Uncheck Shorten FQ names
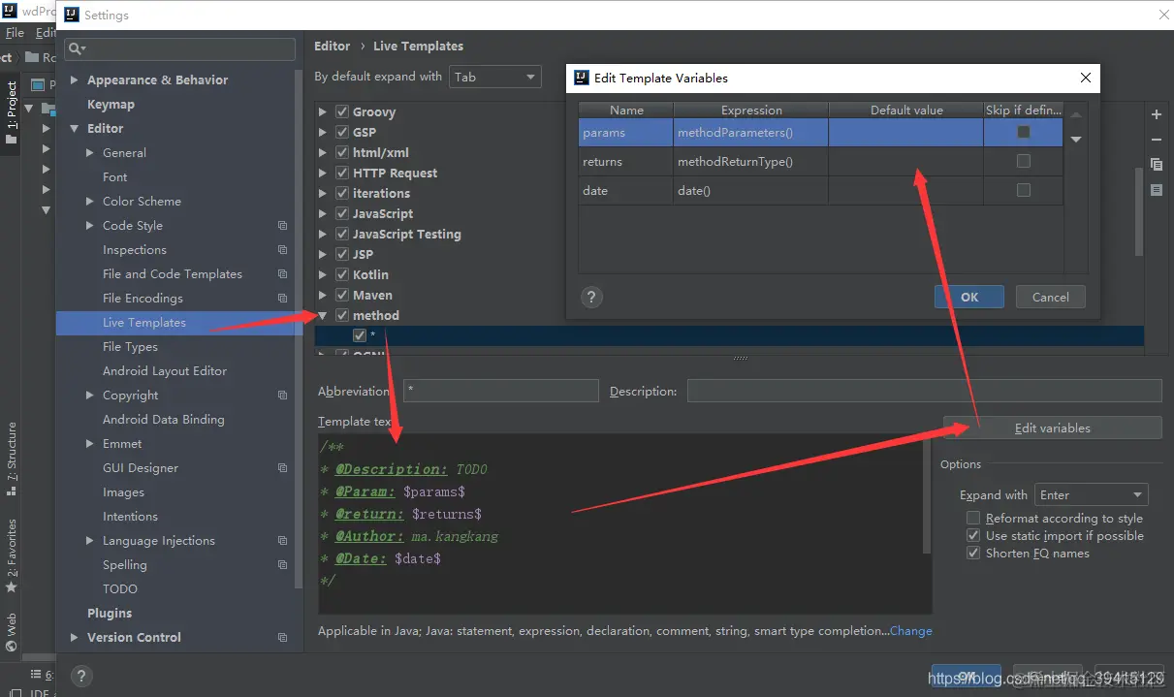 tap(973, 554)
